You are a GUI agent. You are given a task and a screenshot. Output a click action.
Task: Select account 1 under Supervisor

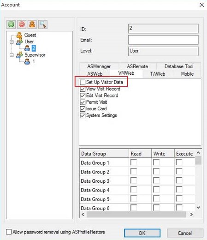tap(34, 61)
